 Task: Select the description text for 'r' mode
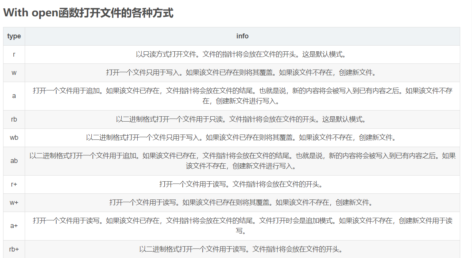pos(243,54)
